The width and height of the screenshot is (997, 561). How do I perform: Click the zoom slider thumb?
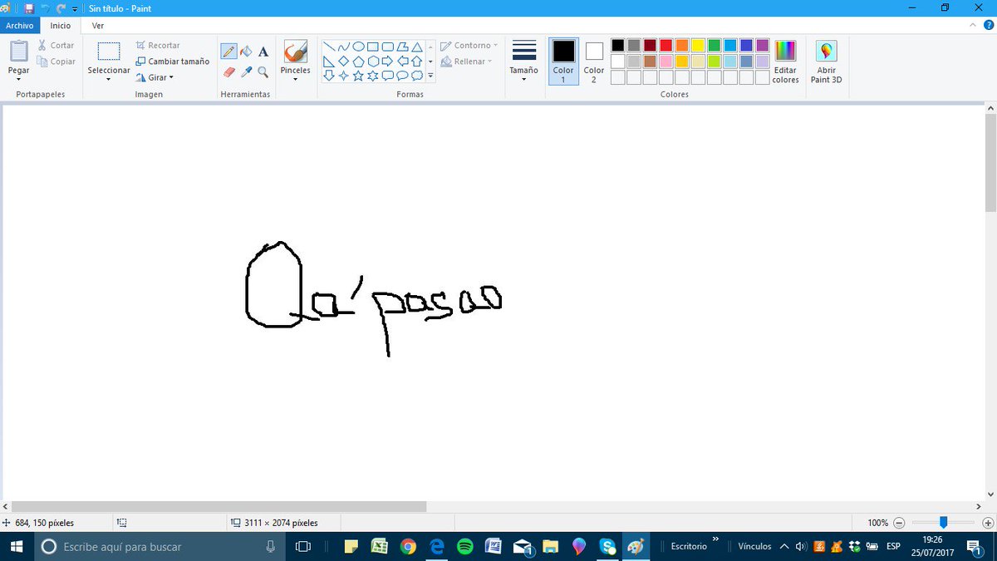pyautogui.click(x=943, y=523)
